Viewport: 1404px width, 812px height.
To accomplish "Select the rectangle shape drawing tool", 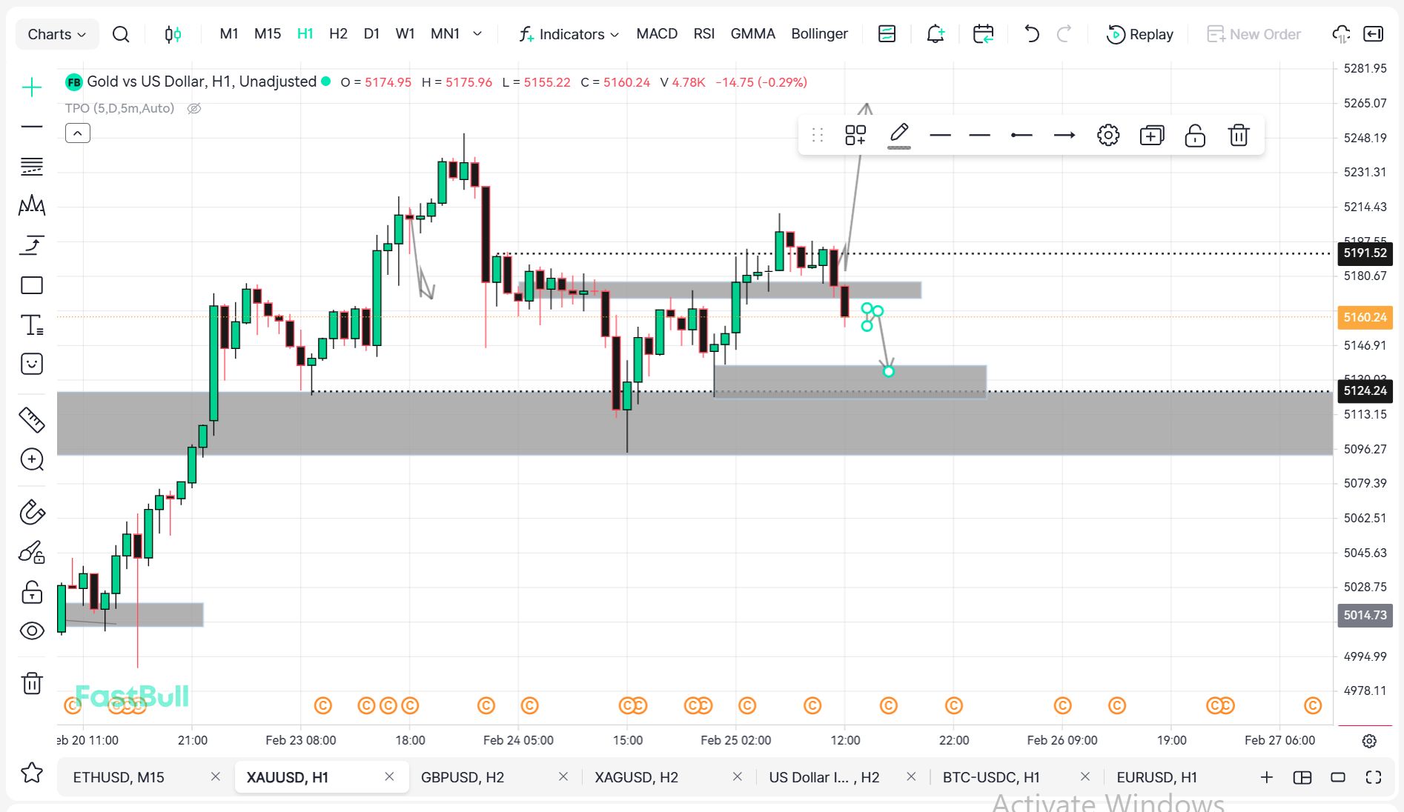I will pyautogui.click(x=32, y=285).
